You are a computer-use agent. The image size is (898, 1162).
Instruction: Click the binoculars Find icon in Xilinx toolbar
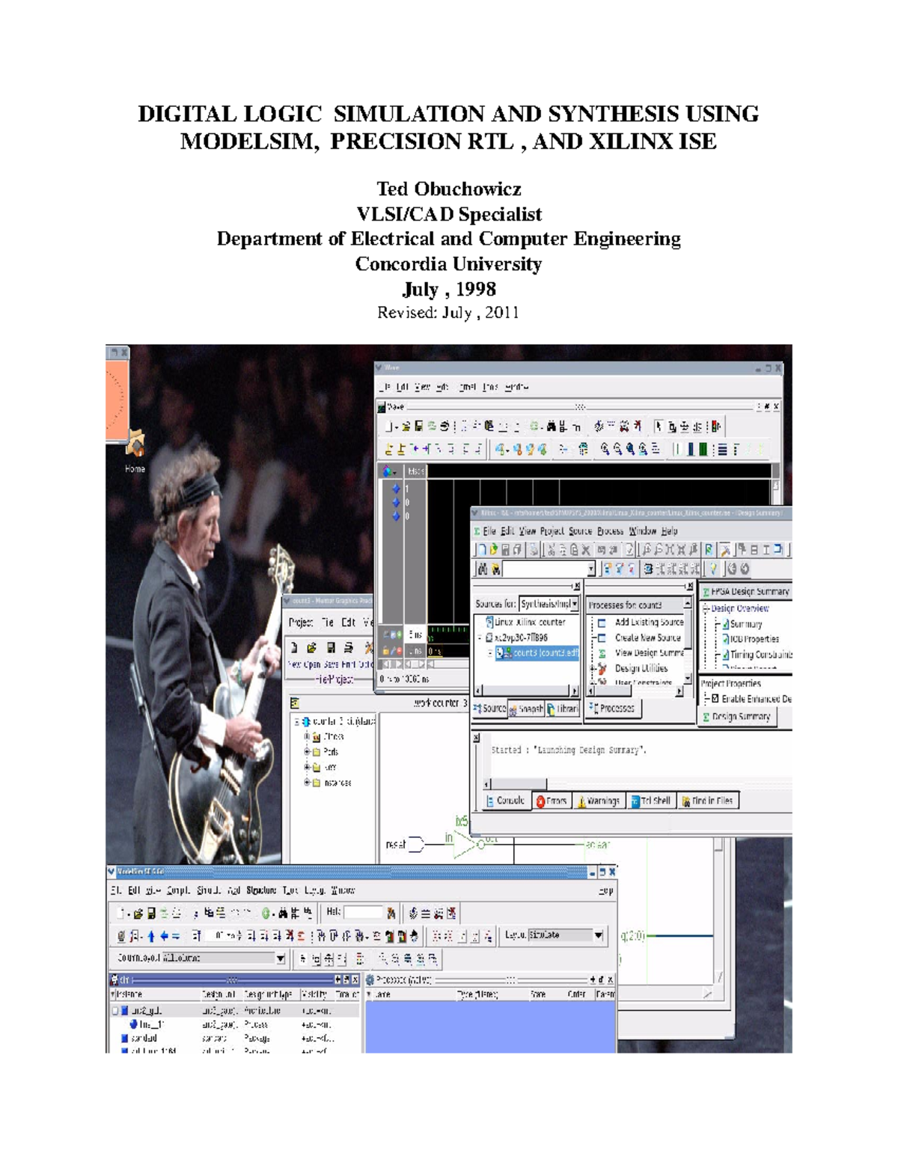click(x=483, y=569)
